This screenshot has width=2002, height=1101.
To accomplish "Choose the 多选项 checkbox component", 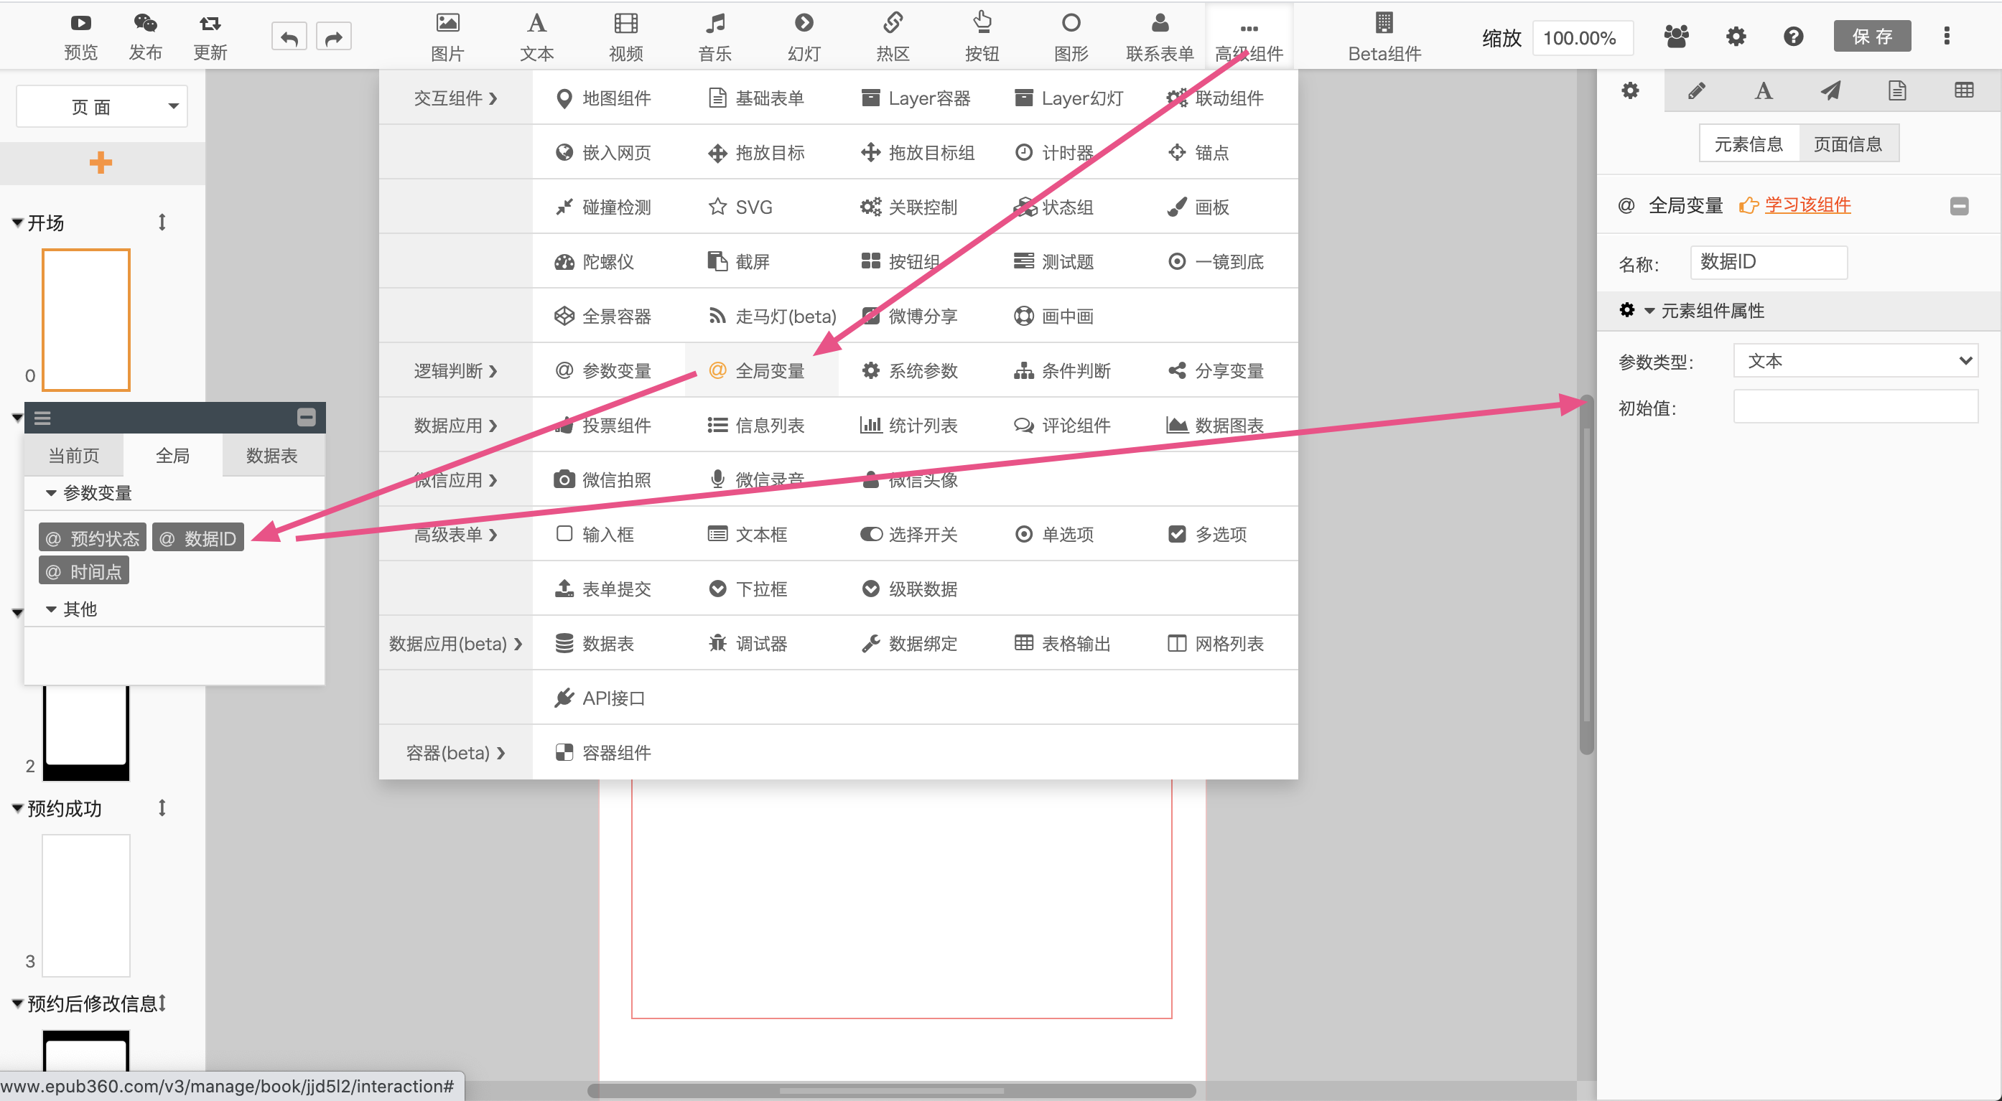I will [x=1208, y=535].
